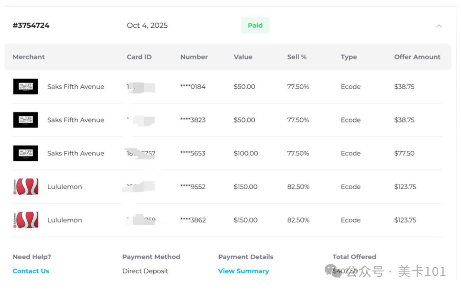Click Lululemon name in the ****9552 row
The width and height of the screenshot is (461, 290).
coord(64,187)
